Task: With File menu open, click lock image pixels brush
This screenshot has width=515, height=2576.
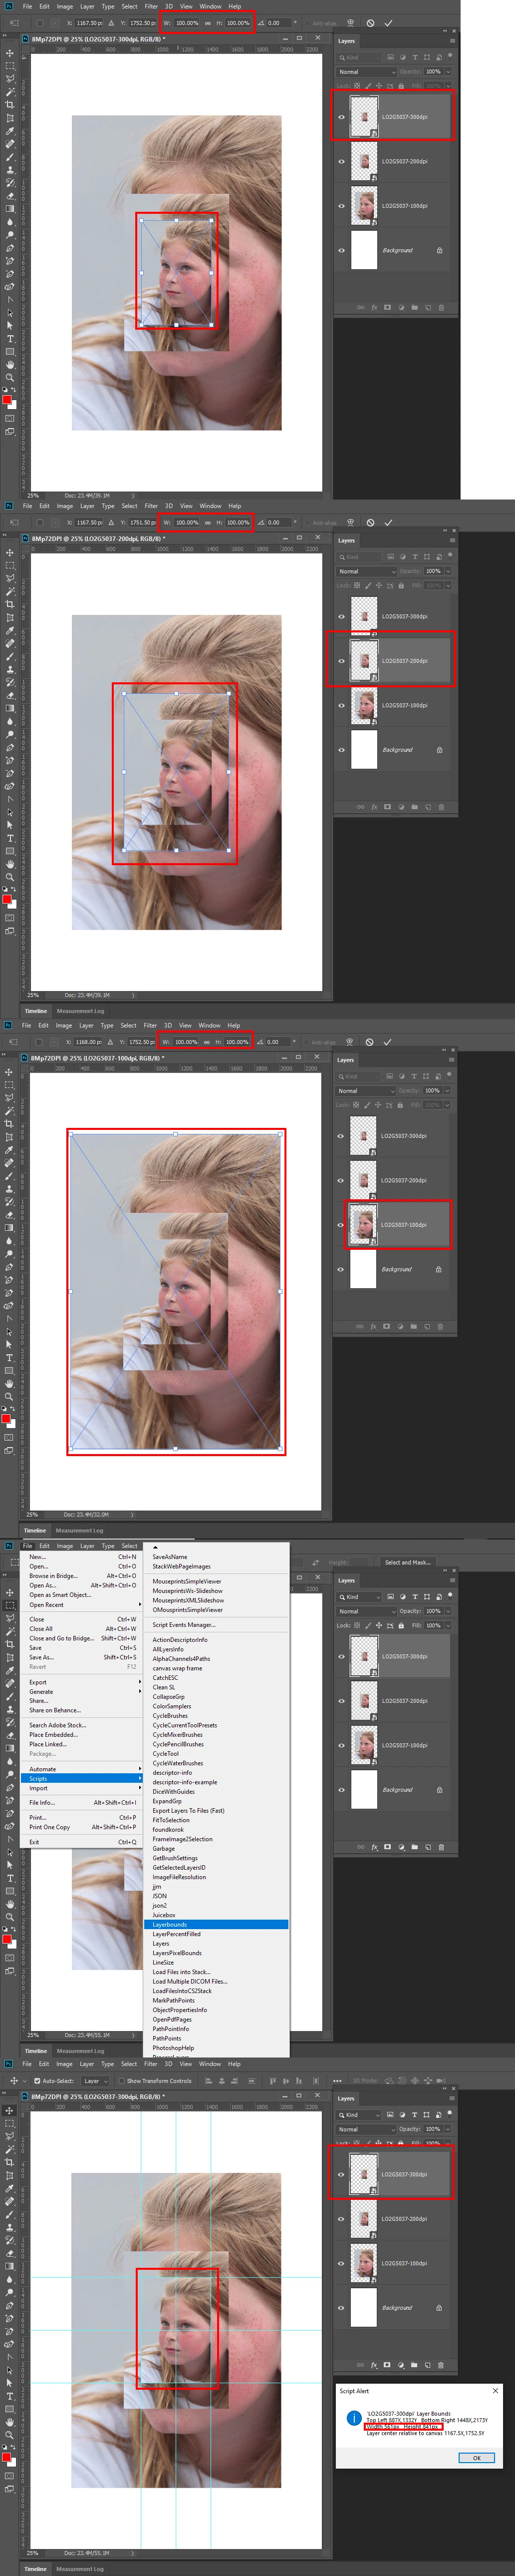Action: [x=367, y=1626]
